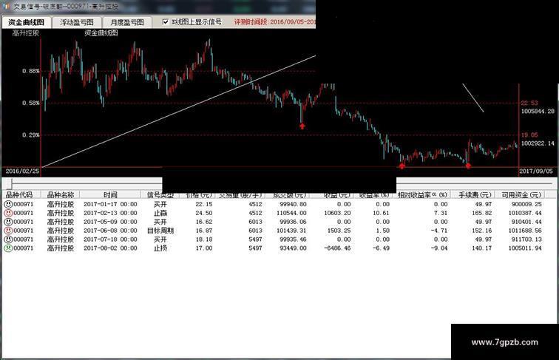
Task: Click the smiley icon in the 2017-07-18 row
Action: click(x=8, y=240)
